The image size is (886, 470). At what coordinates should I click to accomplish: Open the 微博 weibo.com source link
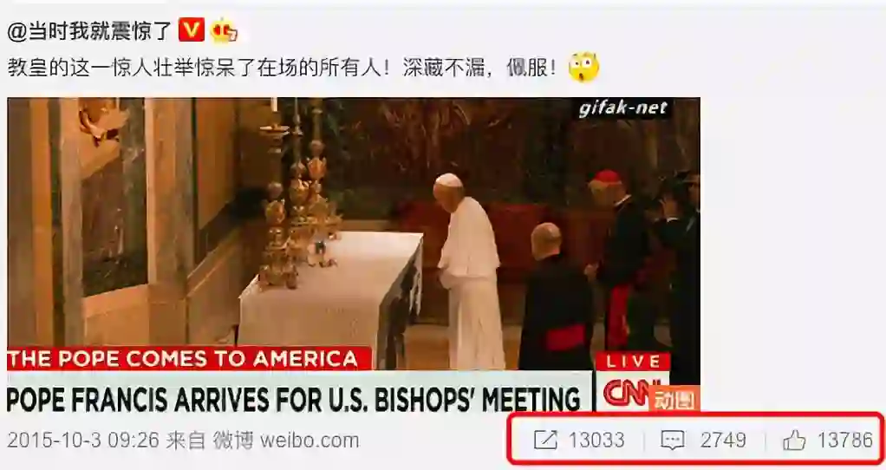286,440
